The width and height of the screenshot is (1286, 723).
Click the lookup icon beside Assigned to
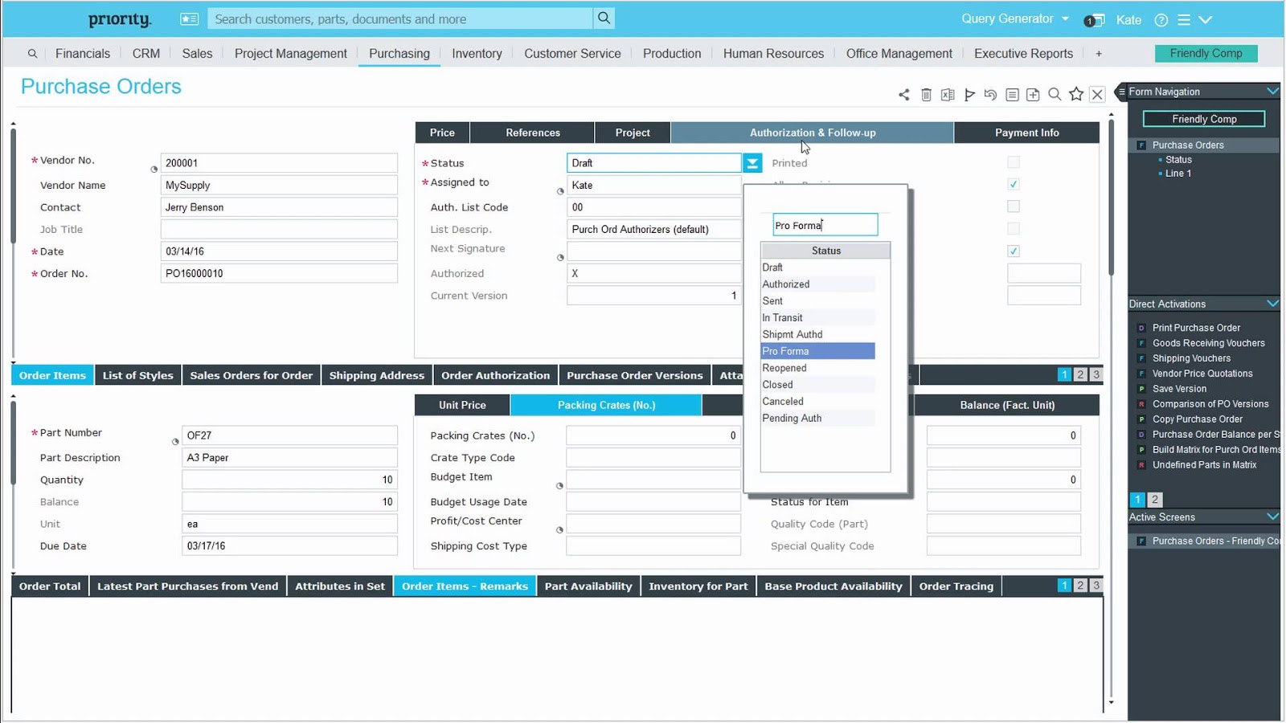pos(560,191)
